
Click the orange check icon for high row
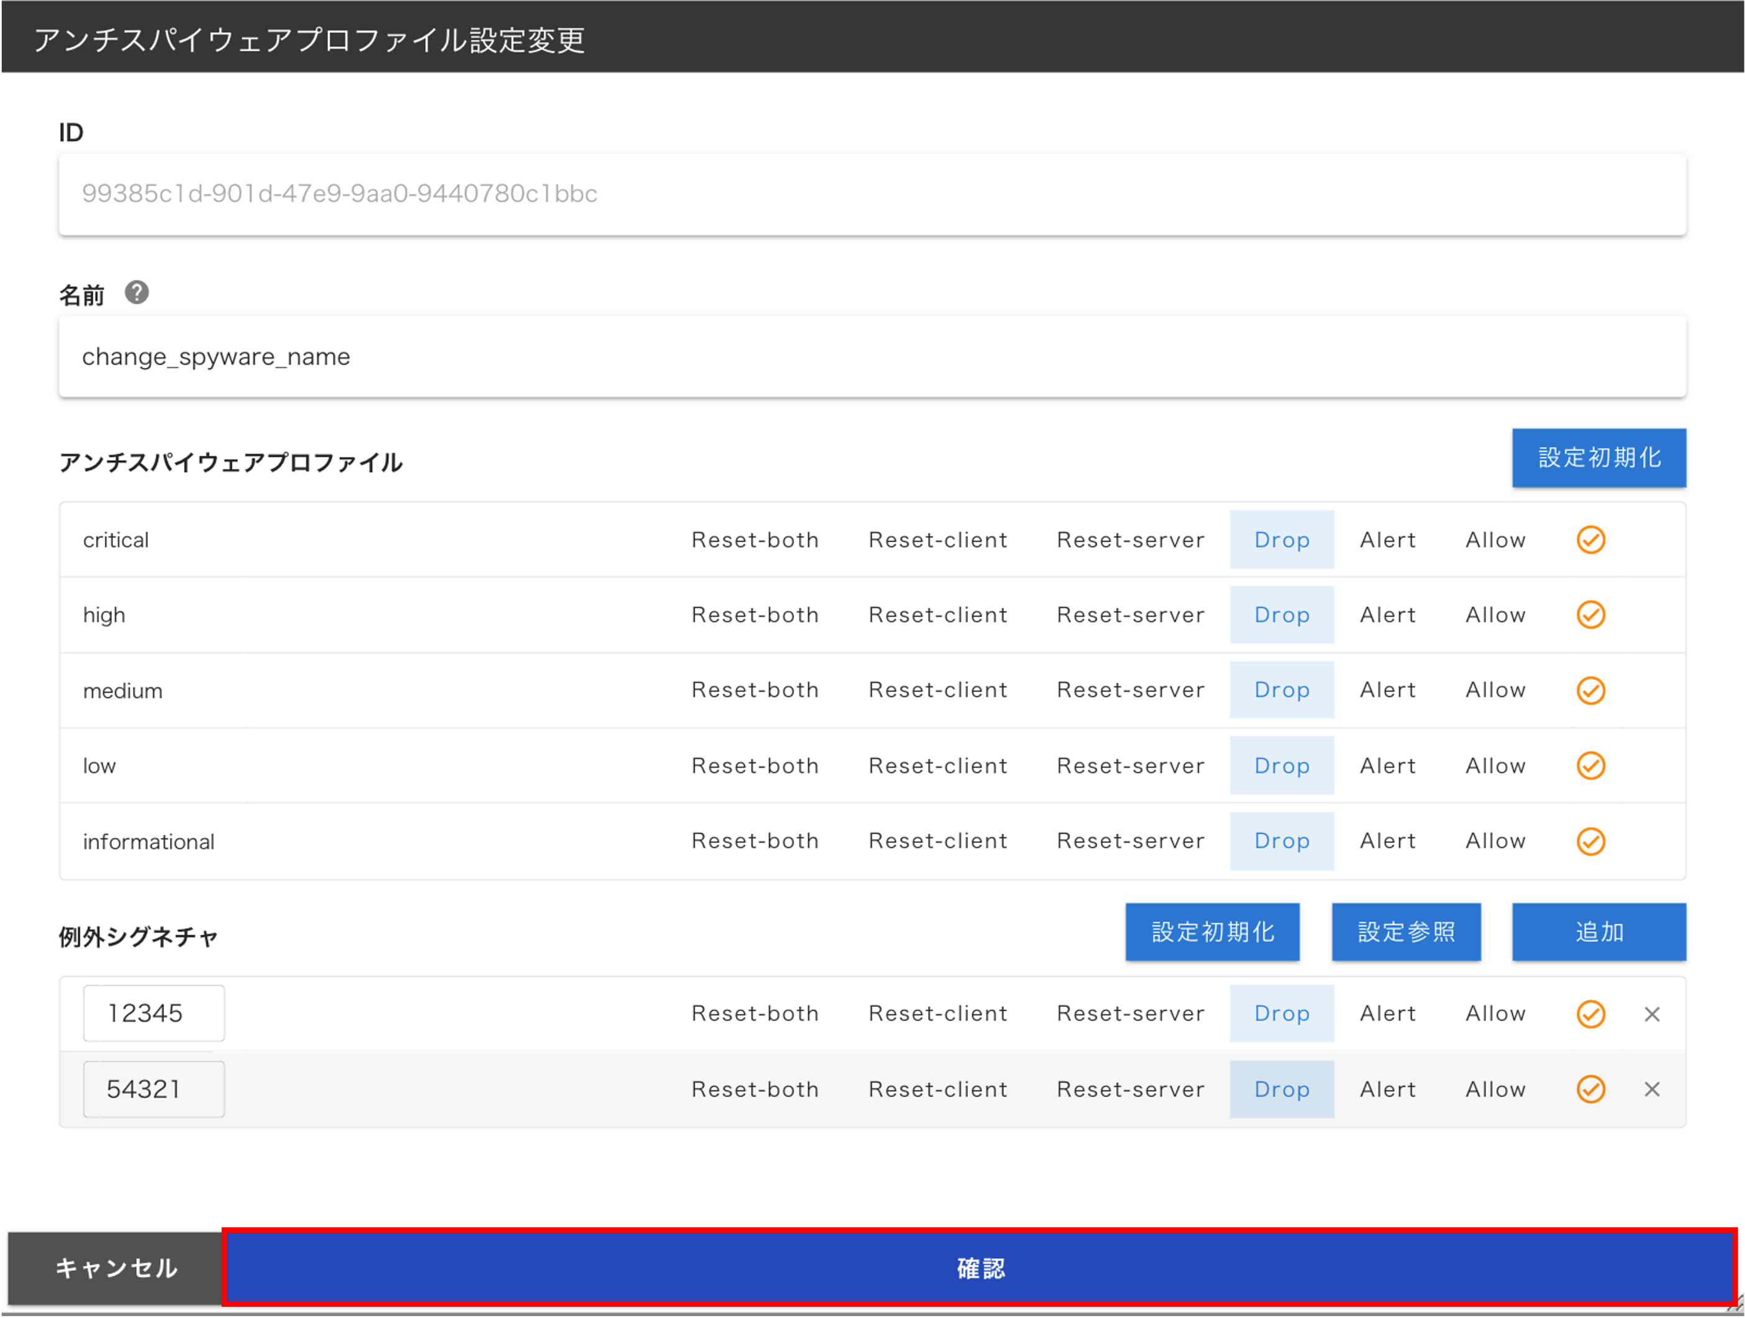pyautogui.click(x=1591, y=614)
